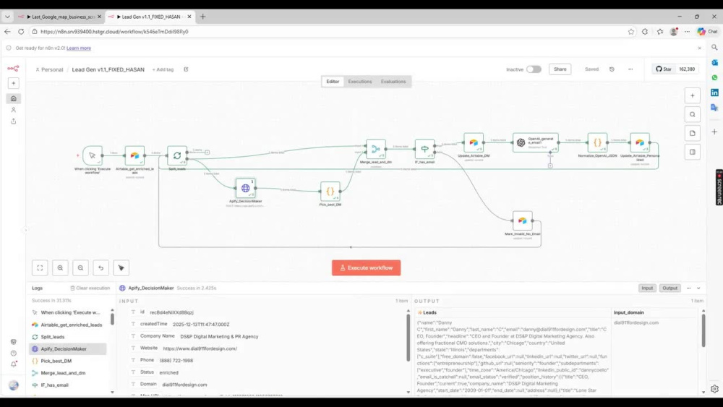Select the Split_leads loop node
Screen dimensions: 723x407
(177, 156)
